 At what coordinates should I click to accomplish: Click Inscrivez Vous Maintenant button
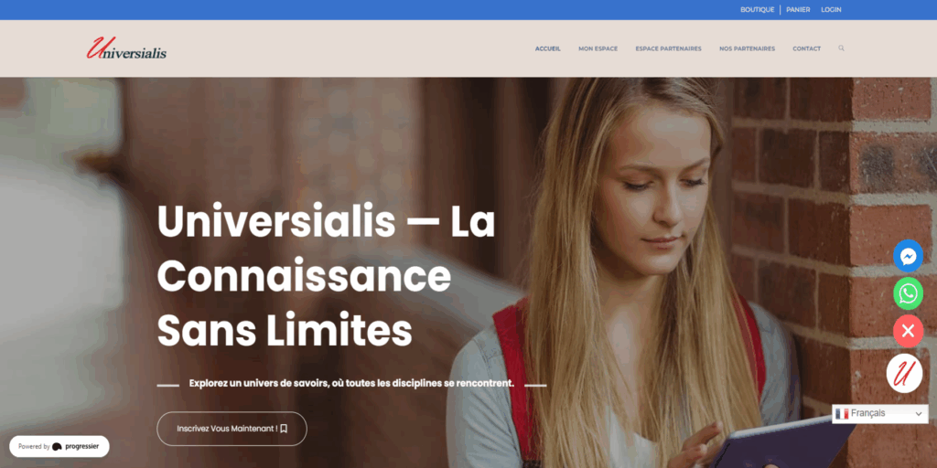click(232, 429)
